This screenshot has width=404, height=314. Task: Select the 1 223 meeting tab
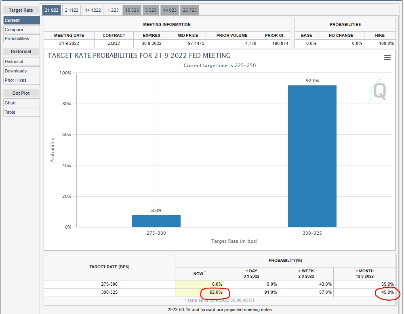pos(113,11)
